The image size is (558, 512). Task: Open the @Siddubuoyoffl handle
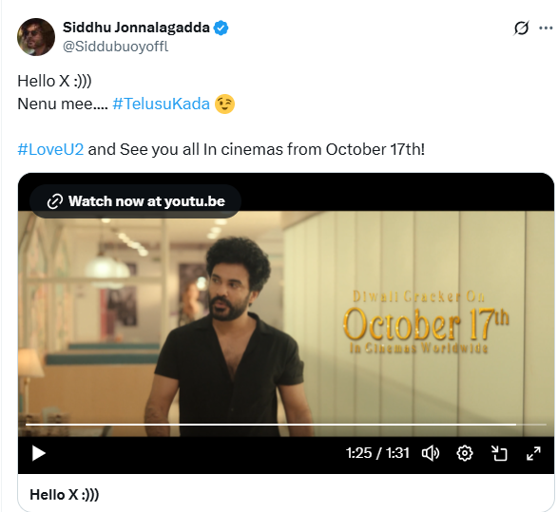pyautogui.click(x=116, y=47)
